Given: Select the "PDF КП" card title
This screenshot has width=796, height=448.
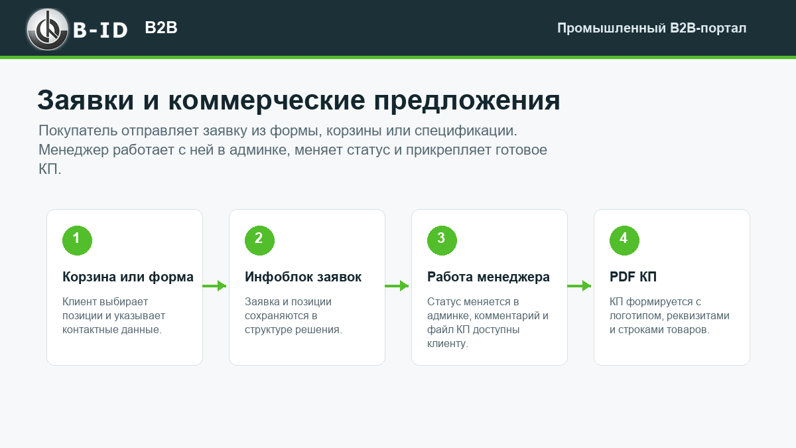Looking at the screenshot, I should coord(633,277).
